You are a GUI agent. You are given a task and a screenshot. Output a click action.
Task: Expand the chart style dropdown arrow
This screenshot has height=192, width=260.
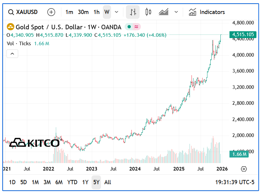pyautogui.click(x=176, y=12)
